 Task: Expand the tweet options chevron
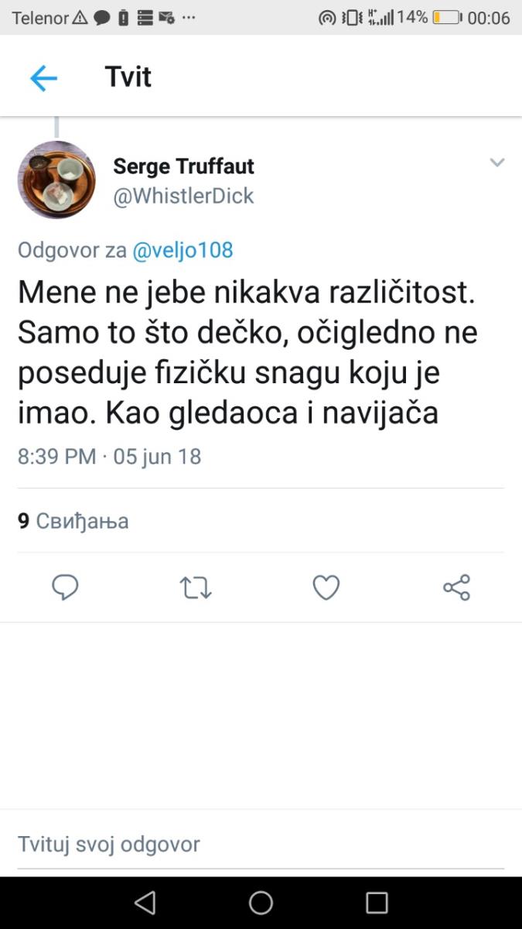pos(497,163)
